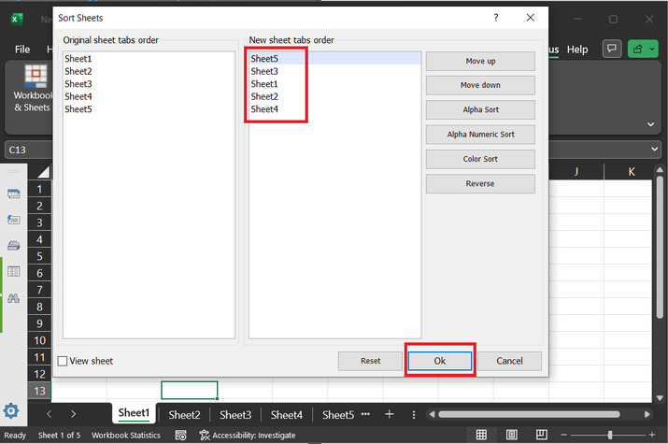Click the Move up button
The height and width of the screenshot is (444, 668).
[x=480, y=61]
